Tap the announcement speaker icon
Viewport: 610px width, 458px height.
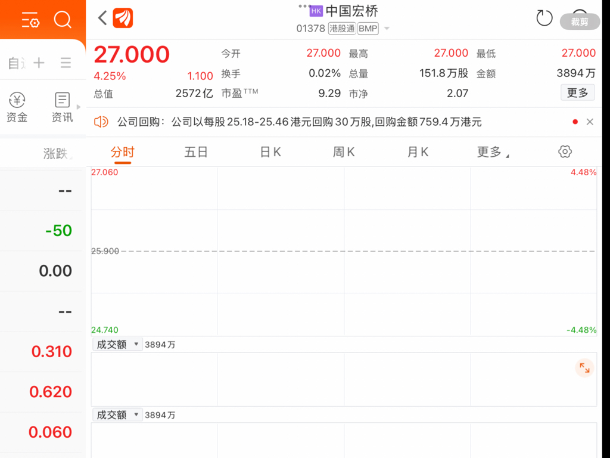[x=101, y=122]
